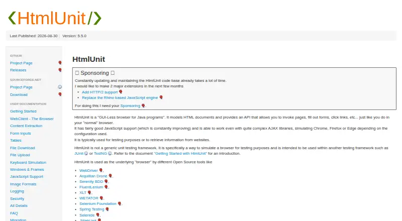The width and height of the screenshot is (402, 221).
Task: Open the Selenium Foundation link
Action: (x=98, y=204)
